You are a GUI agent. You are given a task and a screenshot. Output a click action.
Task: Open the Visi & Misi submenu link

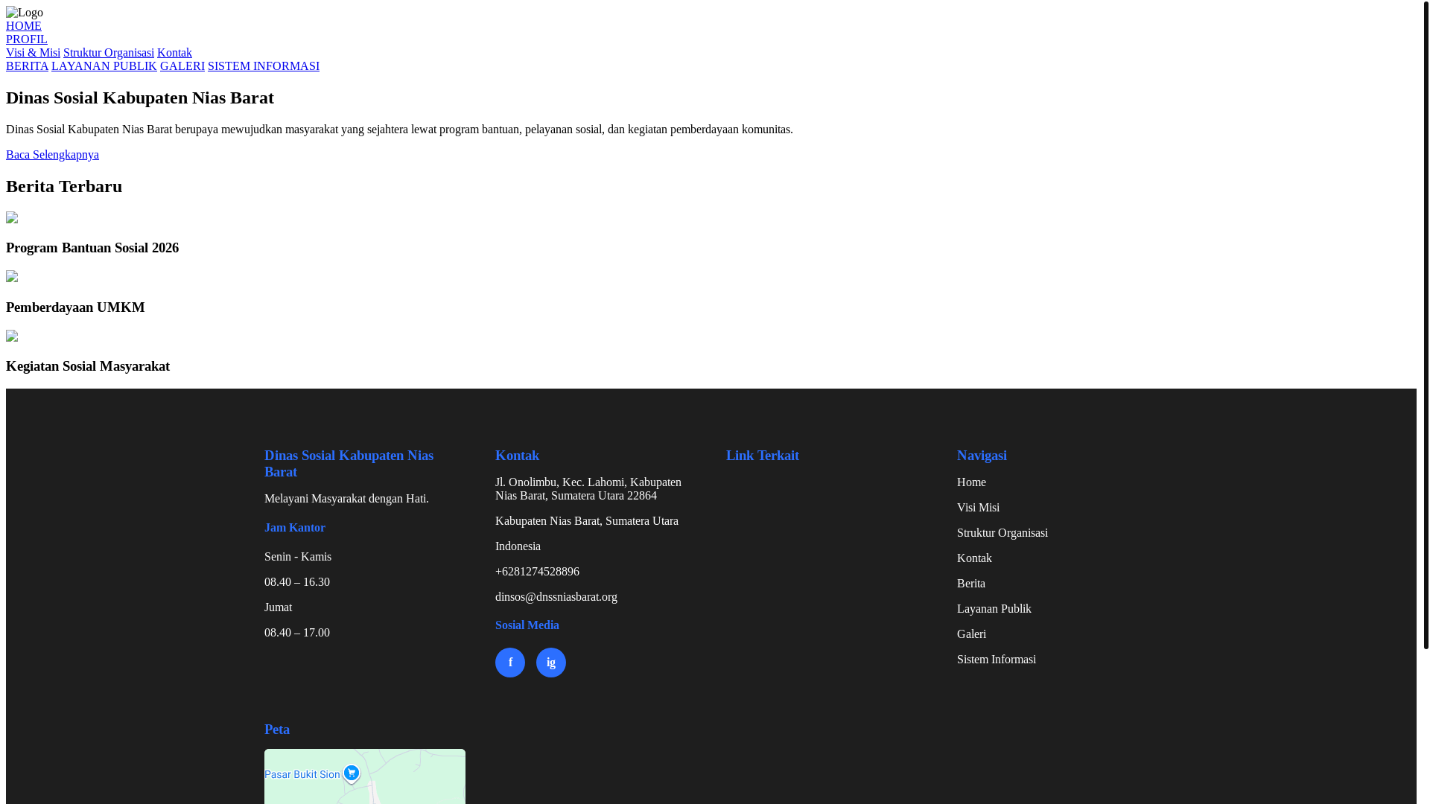tap(33, 53)
